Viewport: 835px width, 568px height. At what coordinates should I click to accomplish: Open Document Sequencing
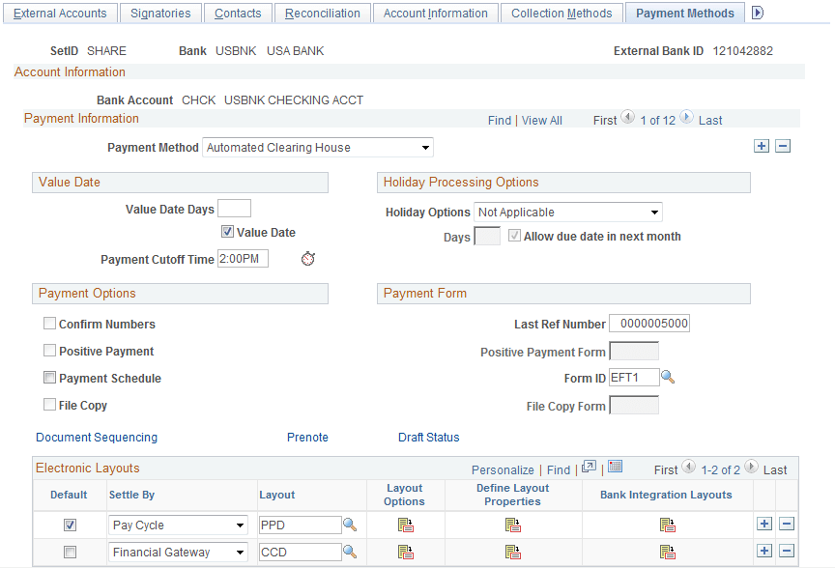[x=96, y=437]
